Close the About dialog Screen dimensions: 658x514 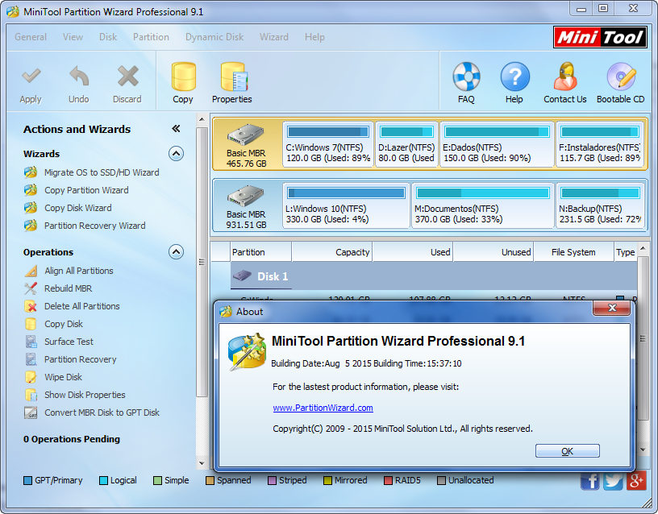coord(612,308)
